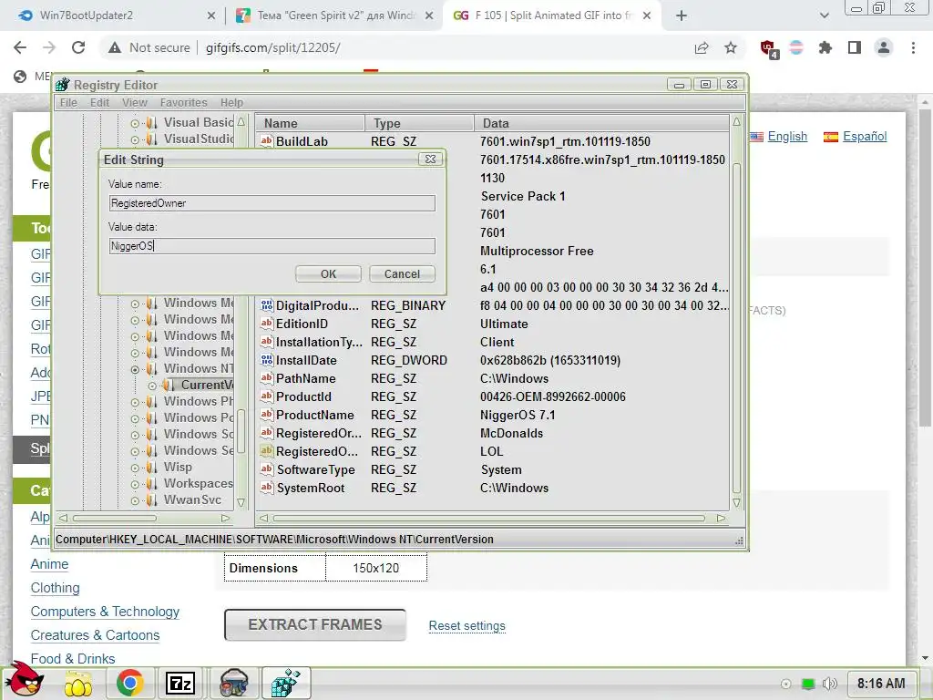Screen dimensions: 933x700
Task: Expand the CurrentVersion key node
Action: [x=152, y=386]
